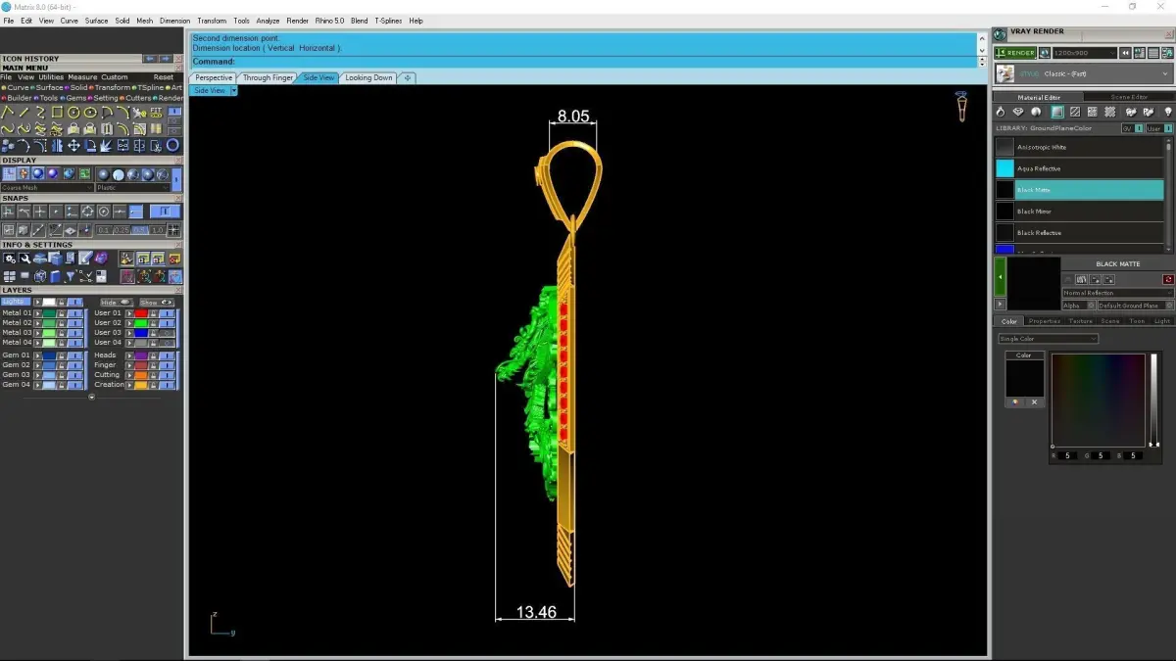The image size is (1176, 661).
Task: Click the explode burst icon
Action: click(x=106, y=146)
